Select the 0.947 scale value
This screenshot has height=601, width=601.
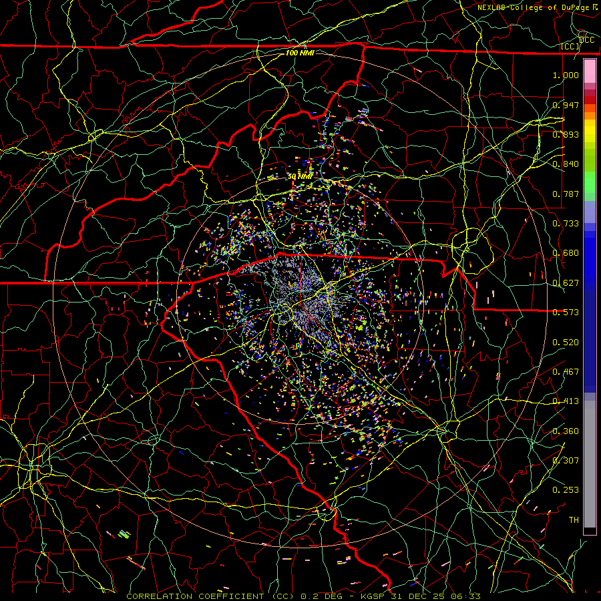566,105
